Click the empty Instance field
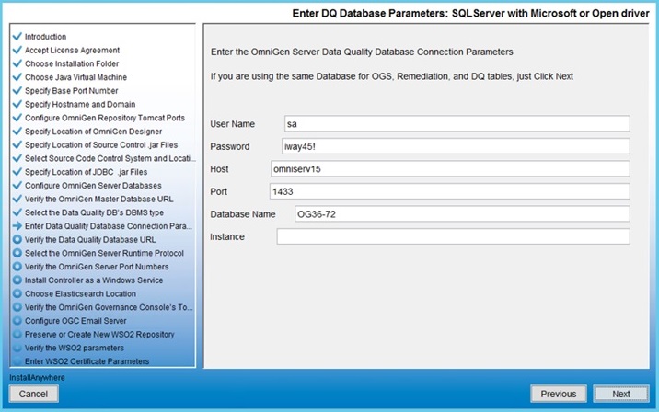The height and width of the screenshot is (412, 659). coord(453,237)
